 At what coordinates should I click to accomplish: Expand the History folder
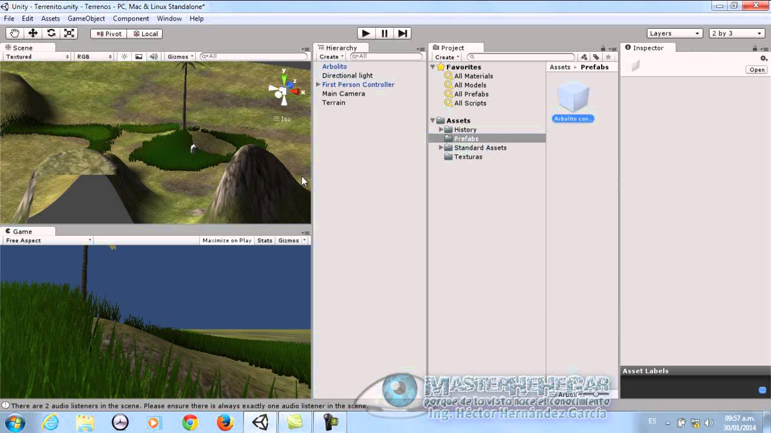[x=441, y=130]
